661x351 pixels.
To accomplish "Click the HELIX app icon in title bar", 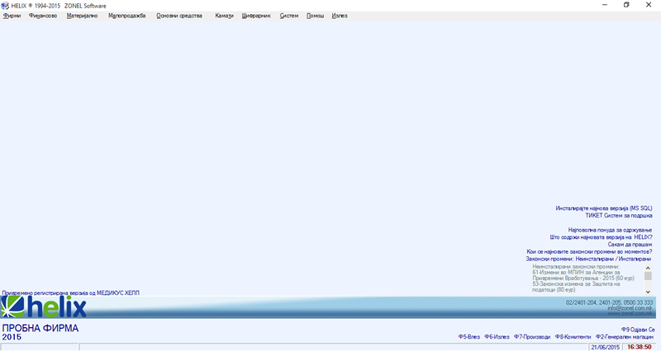I will [5, 6].
